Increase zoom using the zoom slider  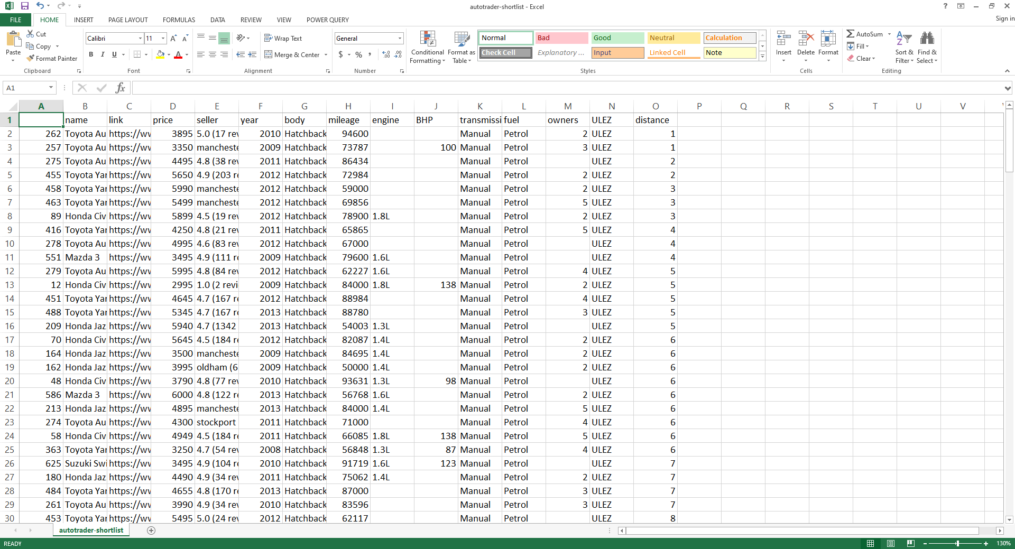[x=985, y=543]
